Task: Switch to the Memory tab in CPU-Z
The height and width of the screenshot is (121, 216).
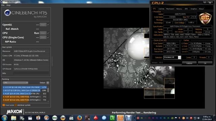Action: (x=179, y=9)
